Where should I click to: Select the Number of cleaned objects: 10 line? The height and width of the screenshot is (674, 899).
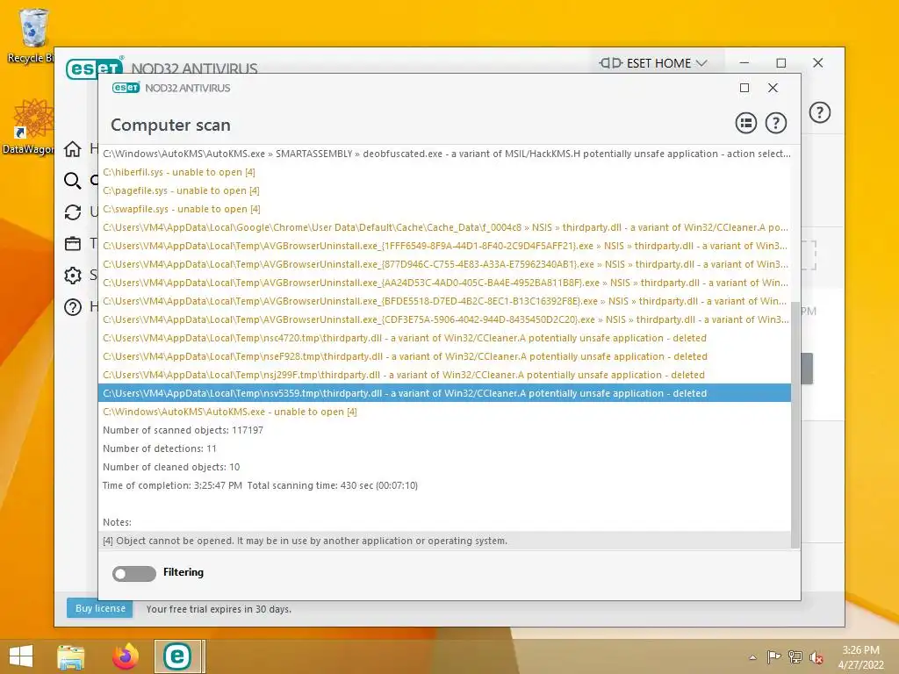pos(444,467)
